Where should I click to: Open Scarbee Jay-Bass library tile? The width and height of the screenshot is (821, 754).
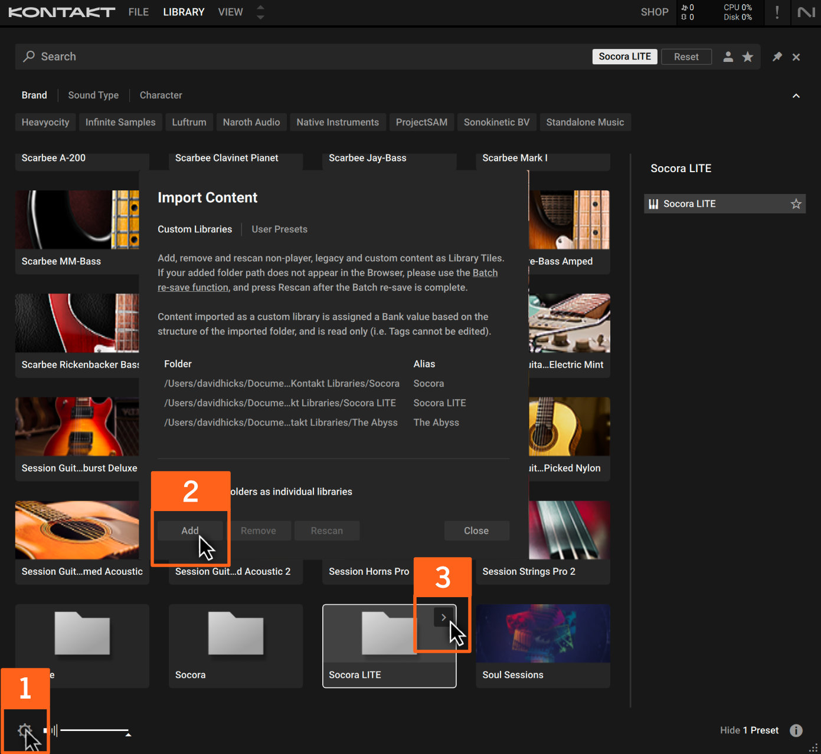coord(390,162)
